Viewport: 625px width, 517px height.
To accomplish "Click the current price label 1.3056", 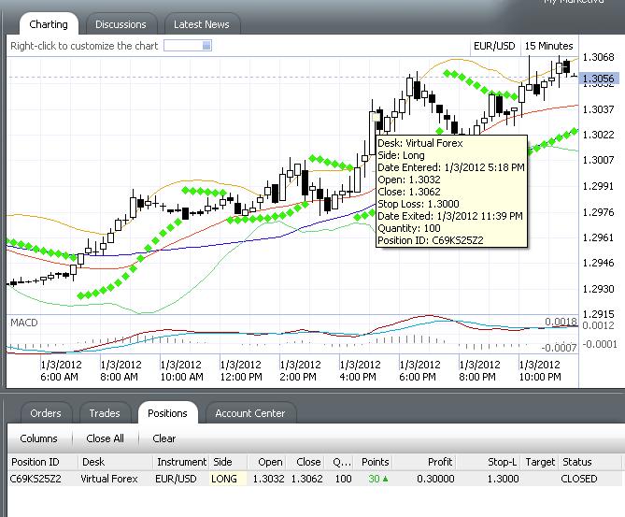I will click(599, 79).
